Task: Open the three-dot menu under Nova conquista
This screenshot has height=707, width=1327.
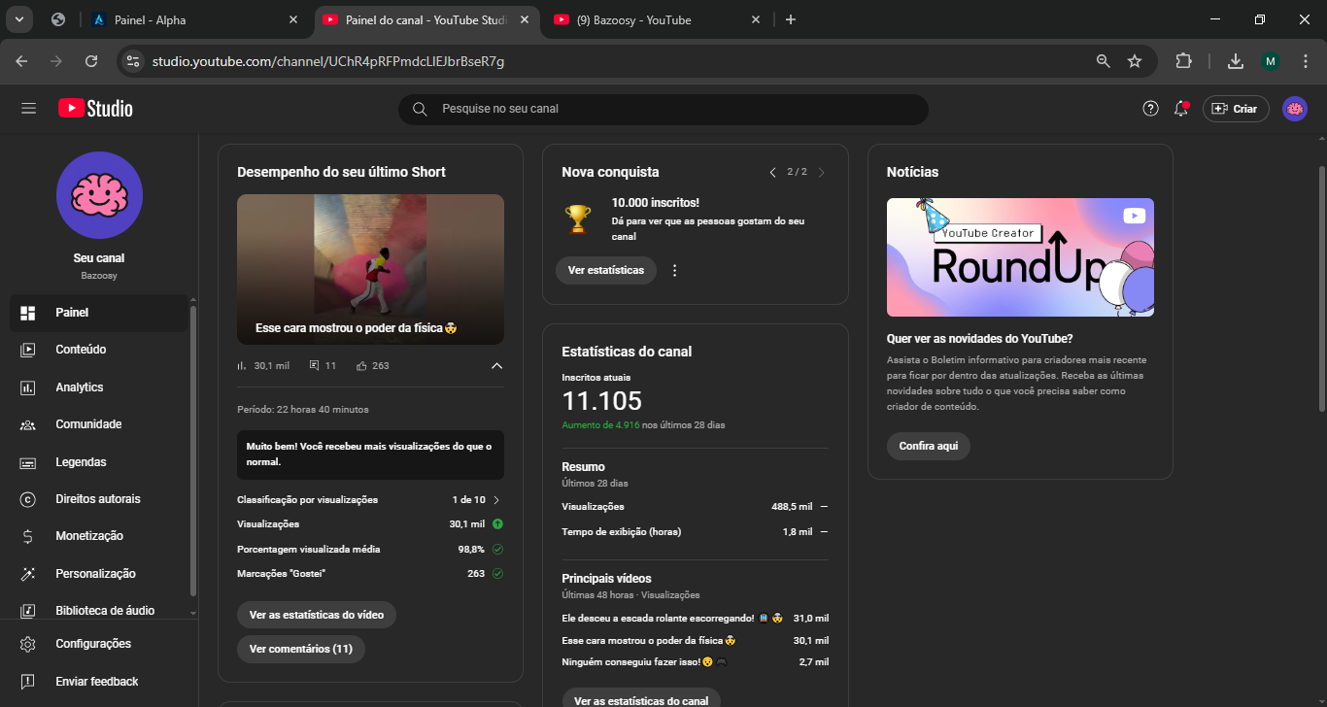Action: pyautogui.click(x=675, y=271)
